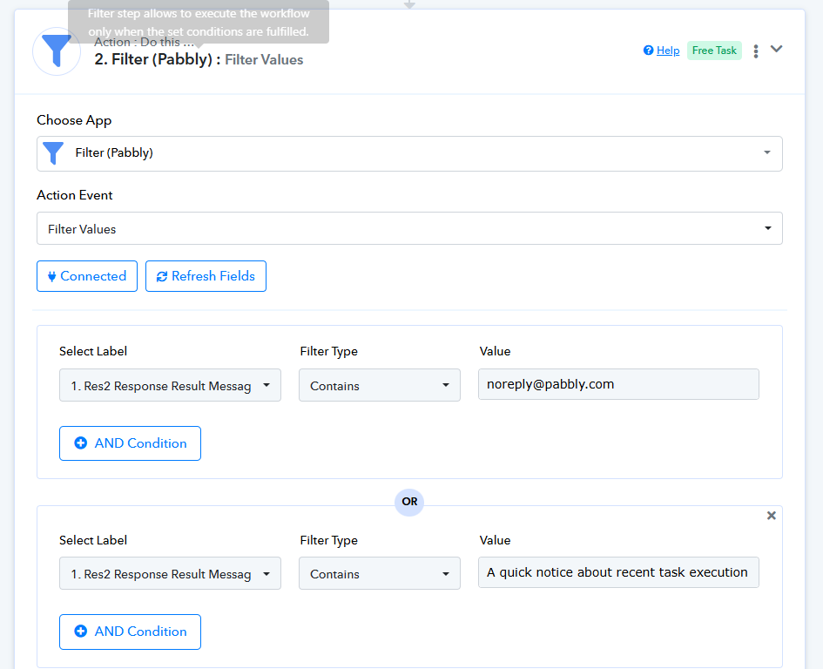The height and width of the screenshot is (669, 823).
Task: Open Select Label dropdown in second condition
Action: coord(170,573)
